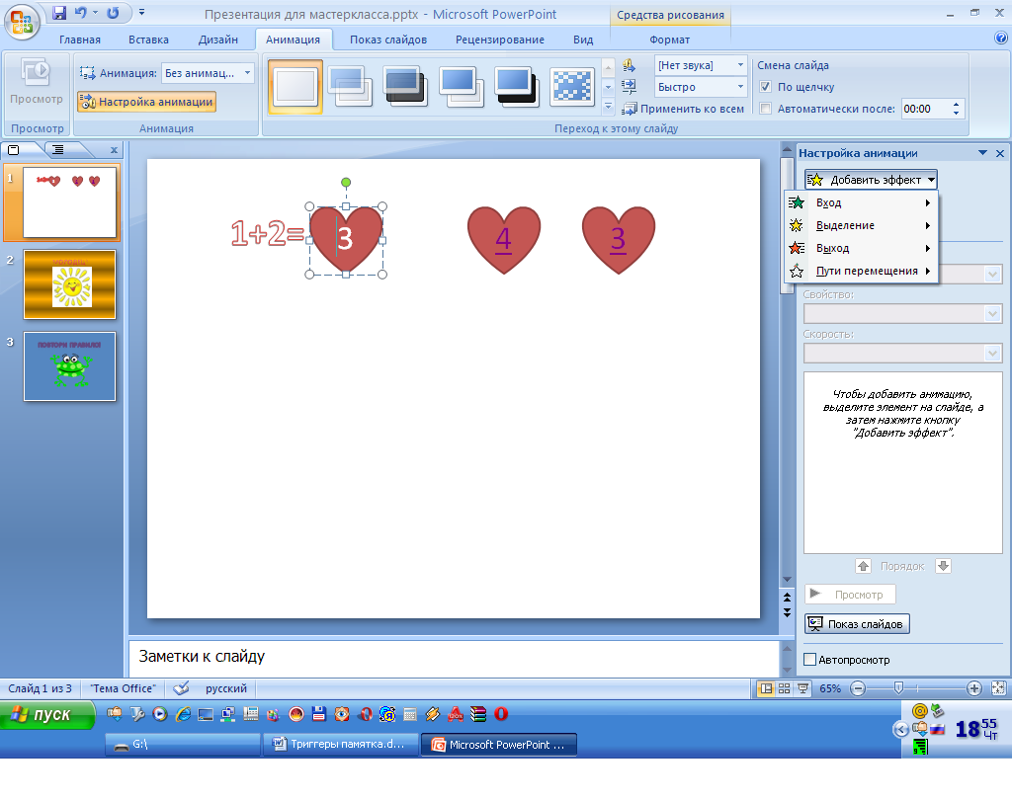Screen dimensions: 1012x801
Task: Switch to the Slides thumbnail pane tab
Action: pos(14,150)
